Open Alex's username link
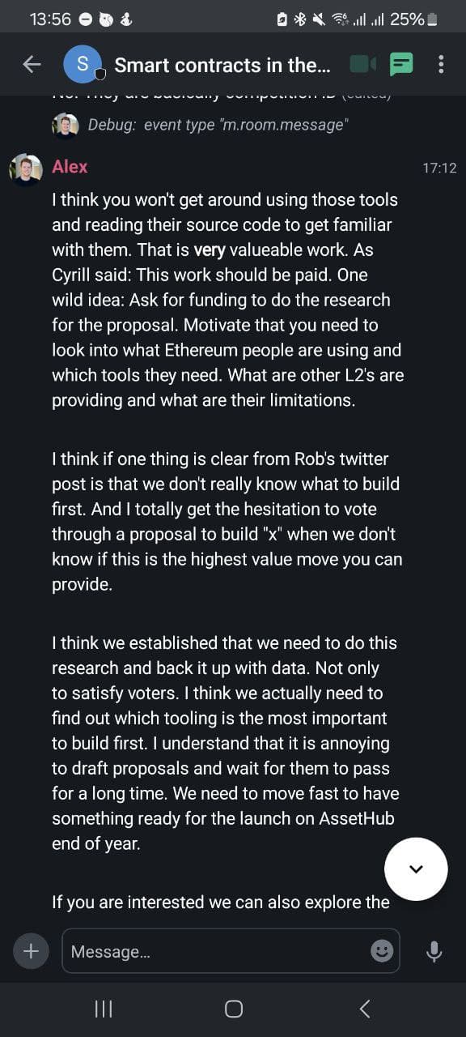 tap(70, 166)
